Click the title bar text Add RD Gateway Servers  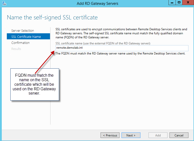[97, 4]
